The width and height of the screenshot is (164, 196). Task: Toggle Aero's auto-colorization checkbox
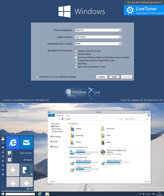(75, 67)
